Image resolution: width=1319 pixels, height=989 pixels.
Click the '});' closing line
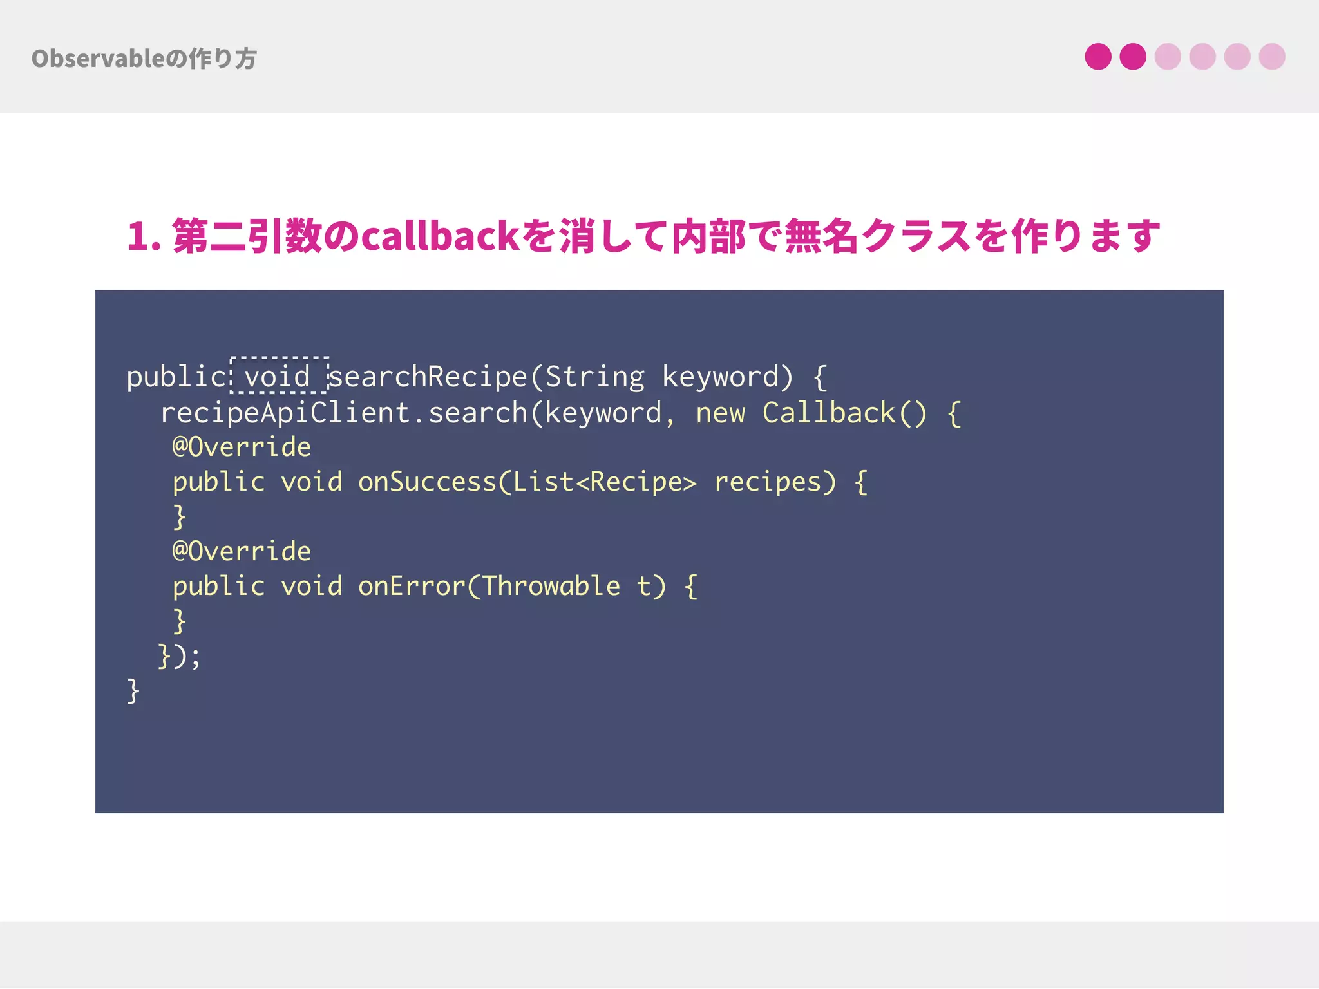[180, 657]
